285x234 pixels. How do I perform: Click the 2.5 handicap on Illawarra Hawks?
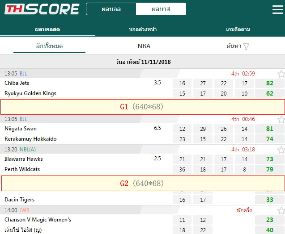tap(157, 159)
